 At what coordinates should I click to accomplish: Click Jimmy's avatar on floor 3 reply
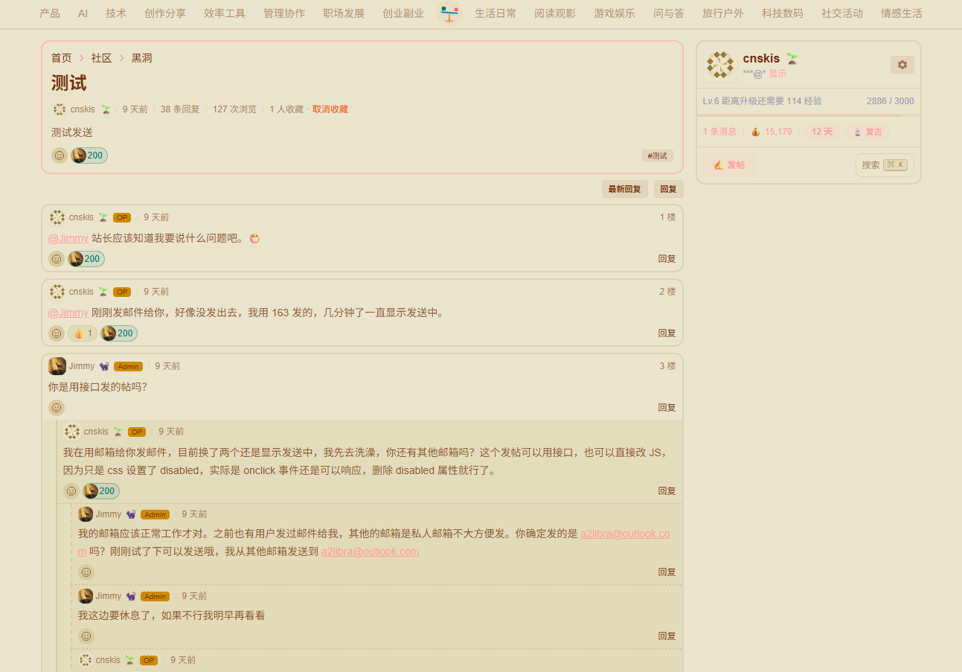point(57,366)
